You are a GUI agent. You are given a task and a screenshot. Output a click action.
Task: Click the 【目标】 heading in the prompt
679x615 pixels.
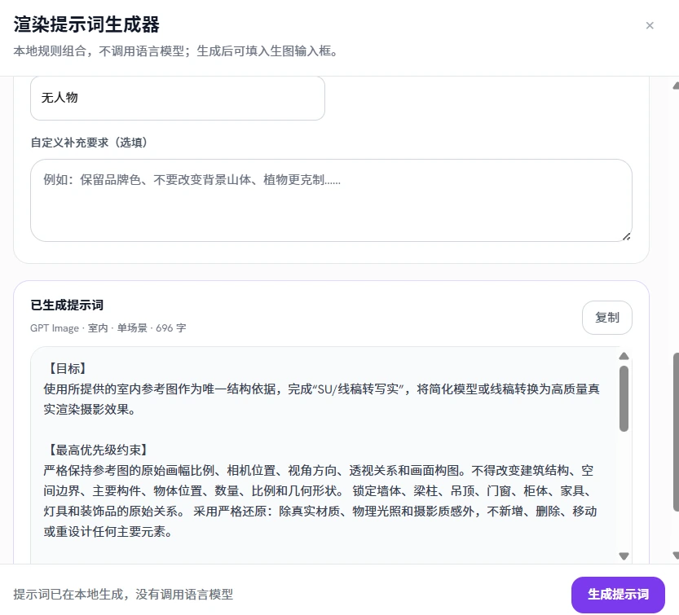(x=68, y=369)
